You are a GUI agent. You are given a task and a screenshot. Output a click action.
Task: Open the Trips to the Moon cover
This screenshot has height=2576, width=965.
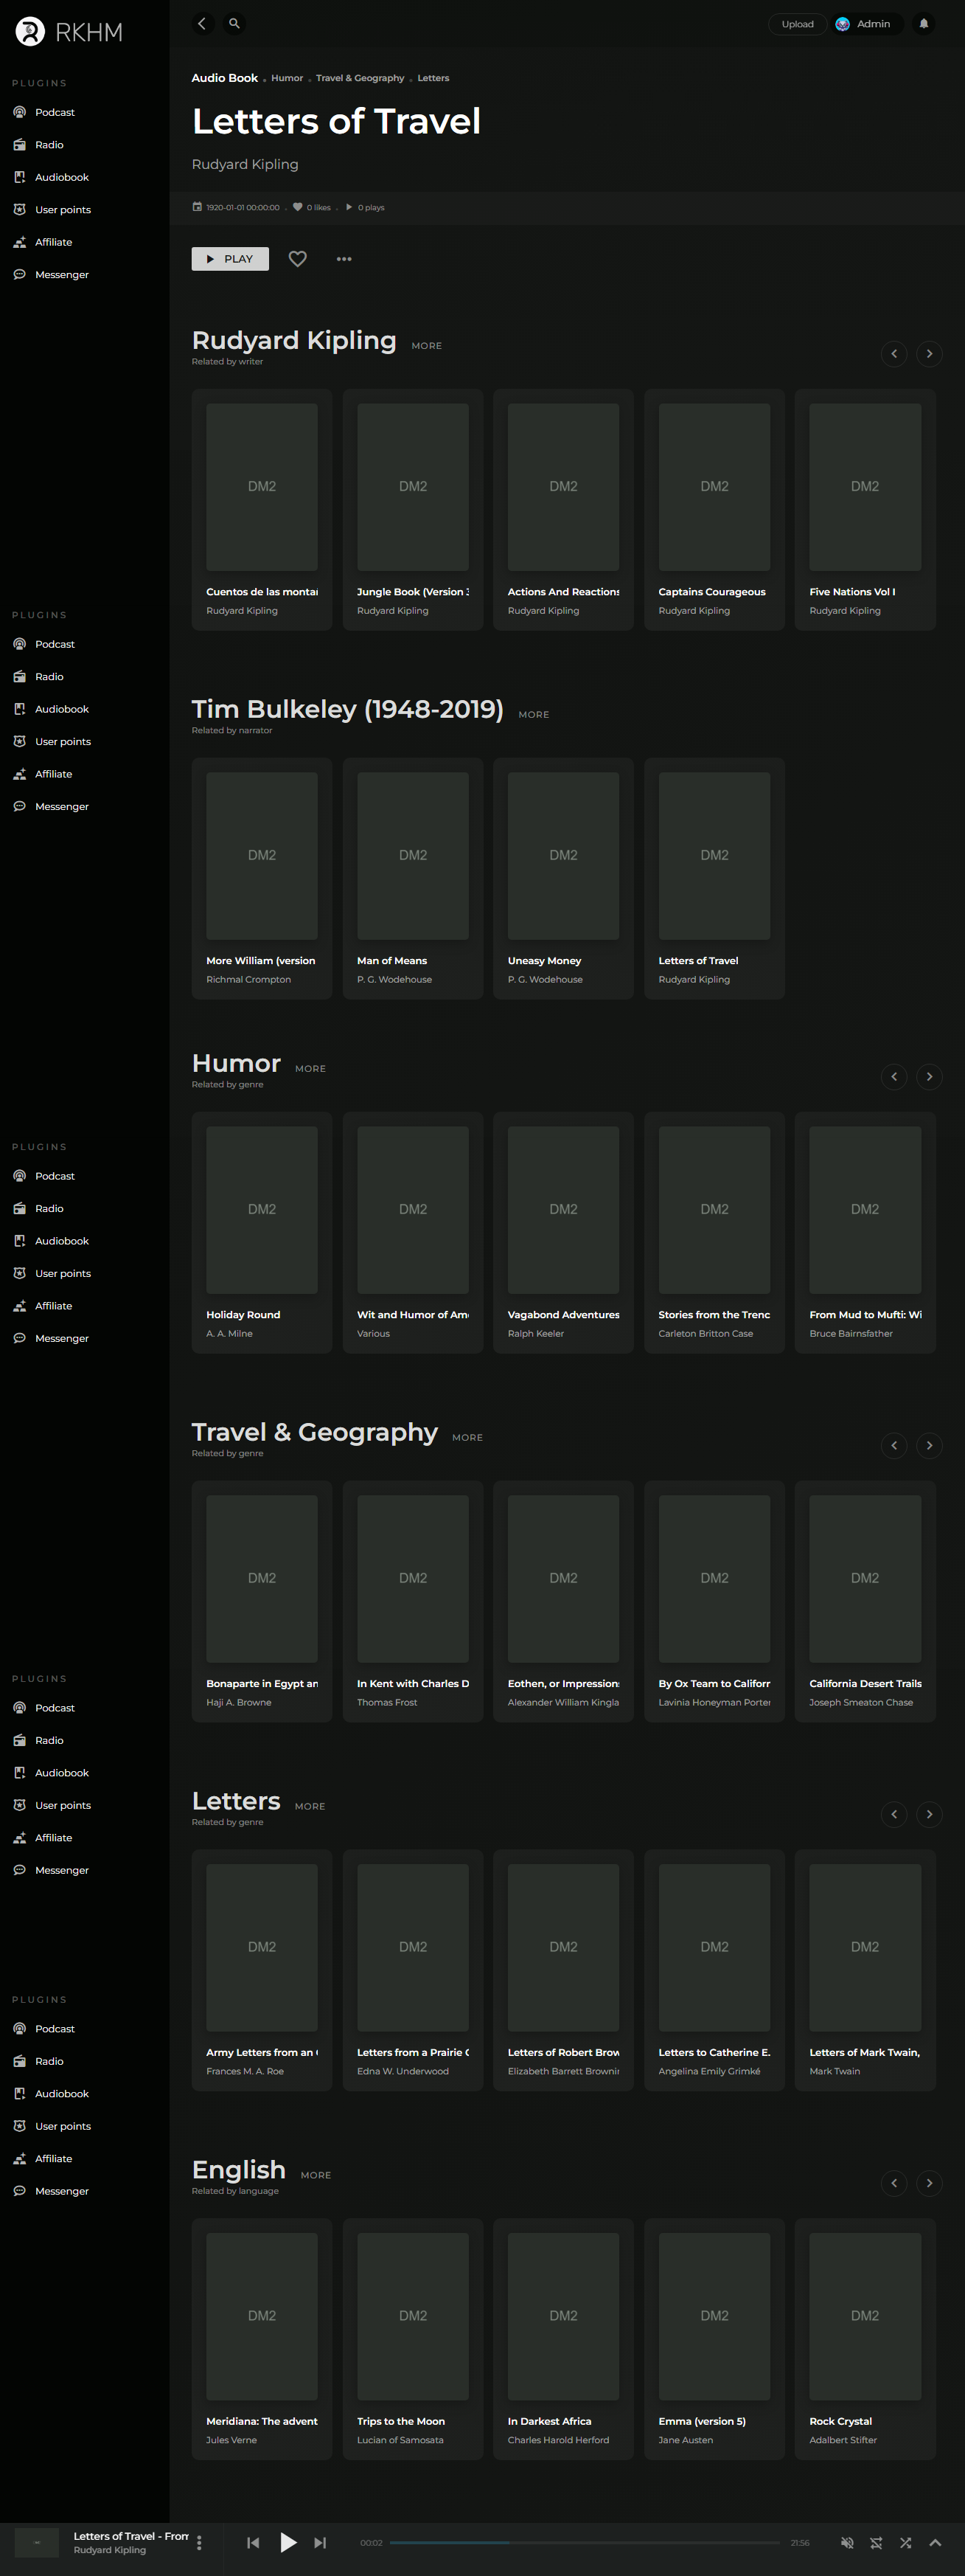pos(413,2316)
